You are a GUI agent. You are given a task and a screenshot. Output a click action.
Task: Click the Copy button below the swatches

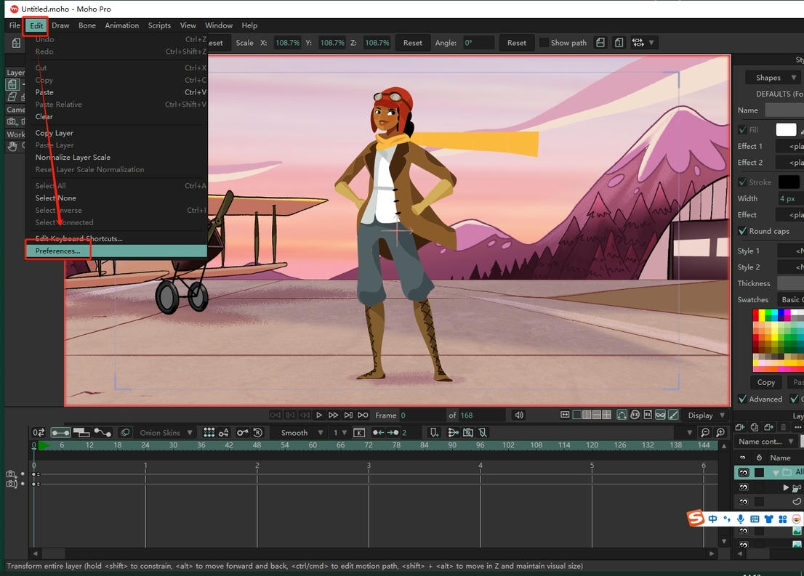765,382
